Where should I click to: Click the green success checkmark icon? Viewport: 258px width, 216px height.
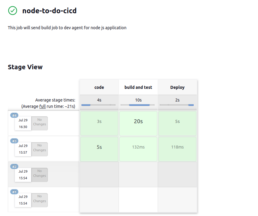[x=13, y=11]
